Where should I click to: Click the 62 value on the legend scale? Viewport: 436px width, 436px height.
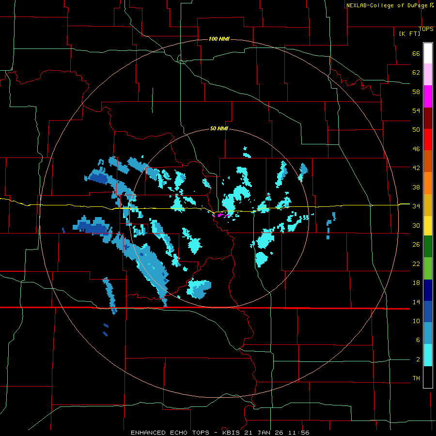click(x=416, y=73)
